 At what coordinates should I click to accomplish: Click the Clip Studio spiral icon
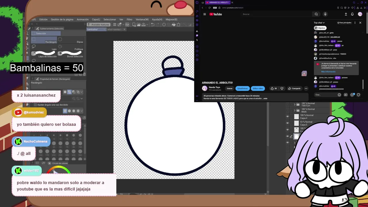pyautogui.click(x=127, y=25)
